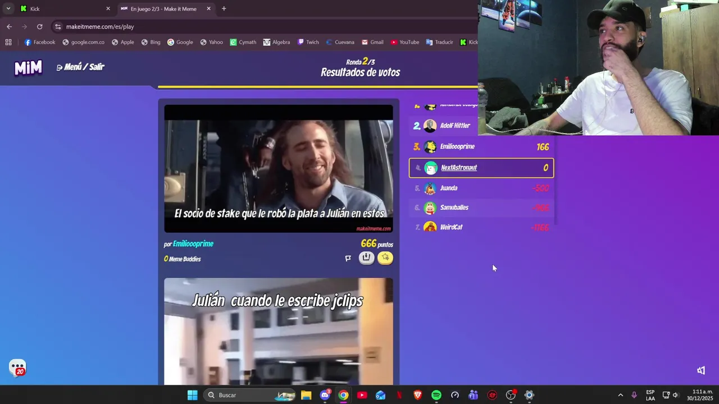Select Juanda in the leaderboard
Viewport: 719px width, 404px height.
pyautogui.click(x=481, y=188)
